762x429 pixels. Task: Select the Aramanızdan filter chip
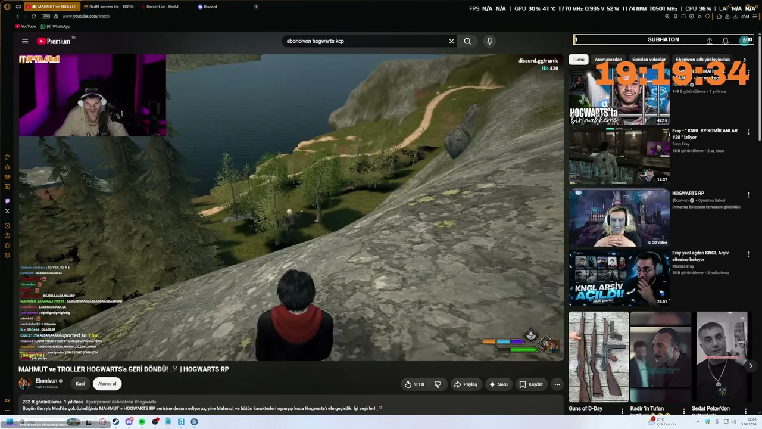coord(608,60)
